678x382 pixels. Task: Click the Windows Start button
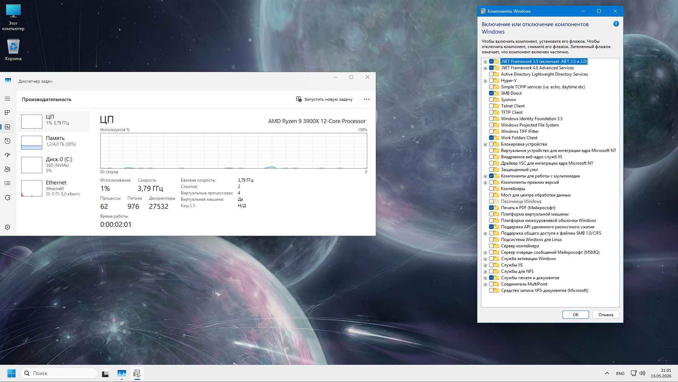(x=11, y=373)
